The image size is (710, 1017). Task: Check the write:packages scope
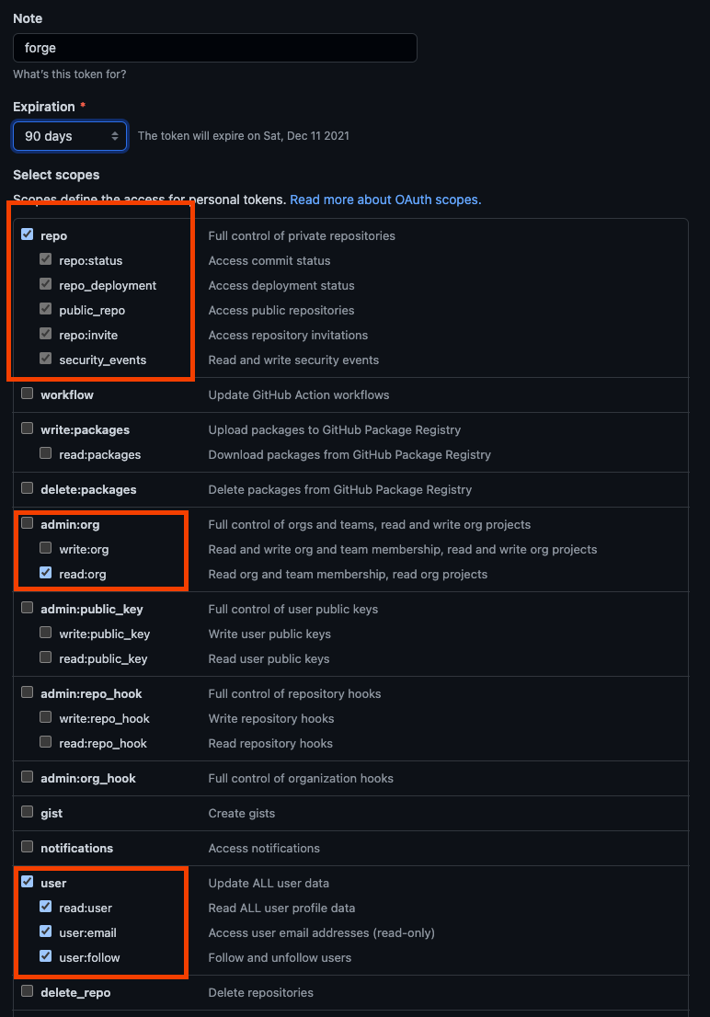click(x=28, y=429)
